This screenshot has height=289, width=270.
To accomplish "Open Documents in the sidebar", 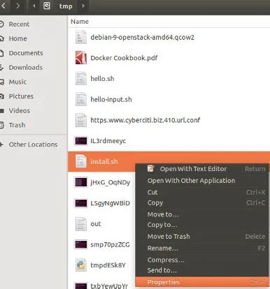I will point(26,53).
